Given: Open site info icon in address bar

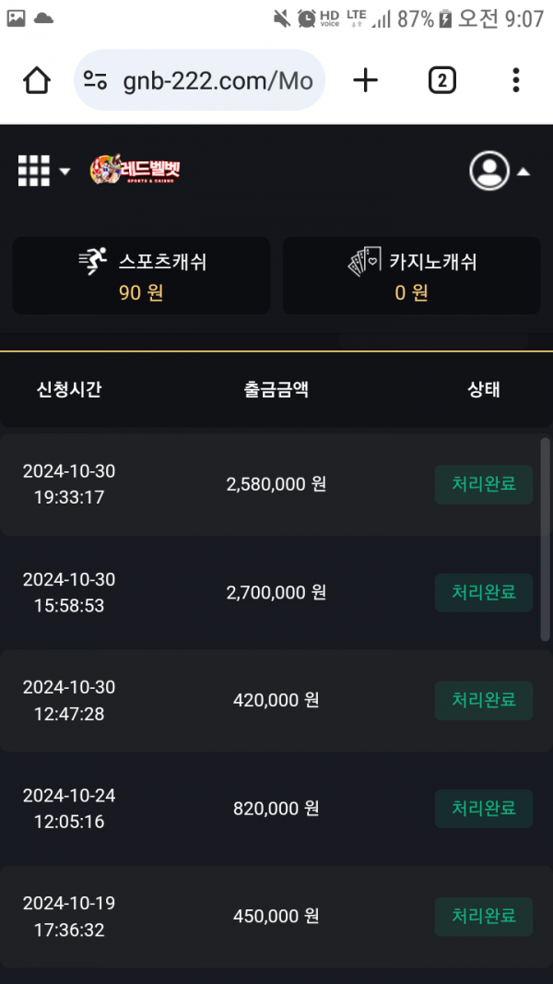Looking at the screenshot, I should click(x=95, y=81).
